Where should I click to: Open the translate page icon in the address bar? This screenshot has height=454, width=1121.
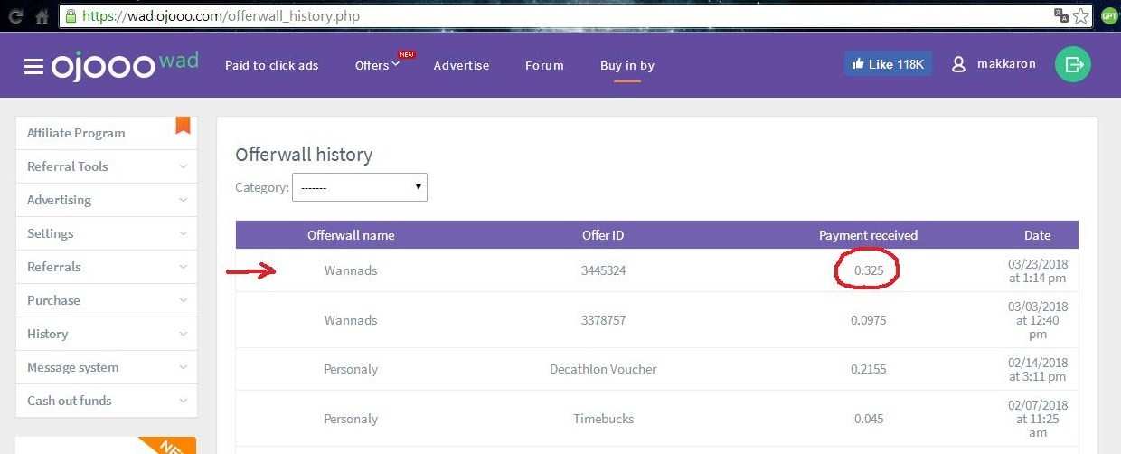click(x=1061, y=16)
